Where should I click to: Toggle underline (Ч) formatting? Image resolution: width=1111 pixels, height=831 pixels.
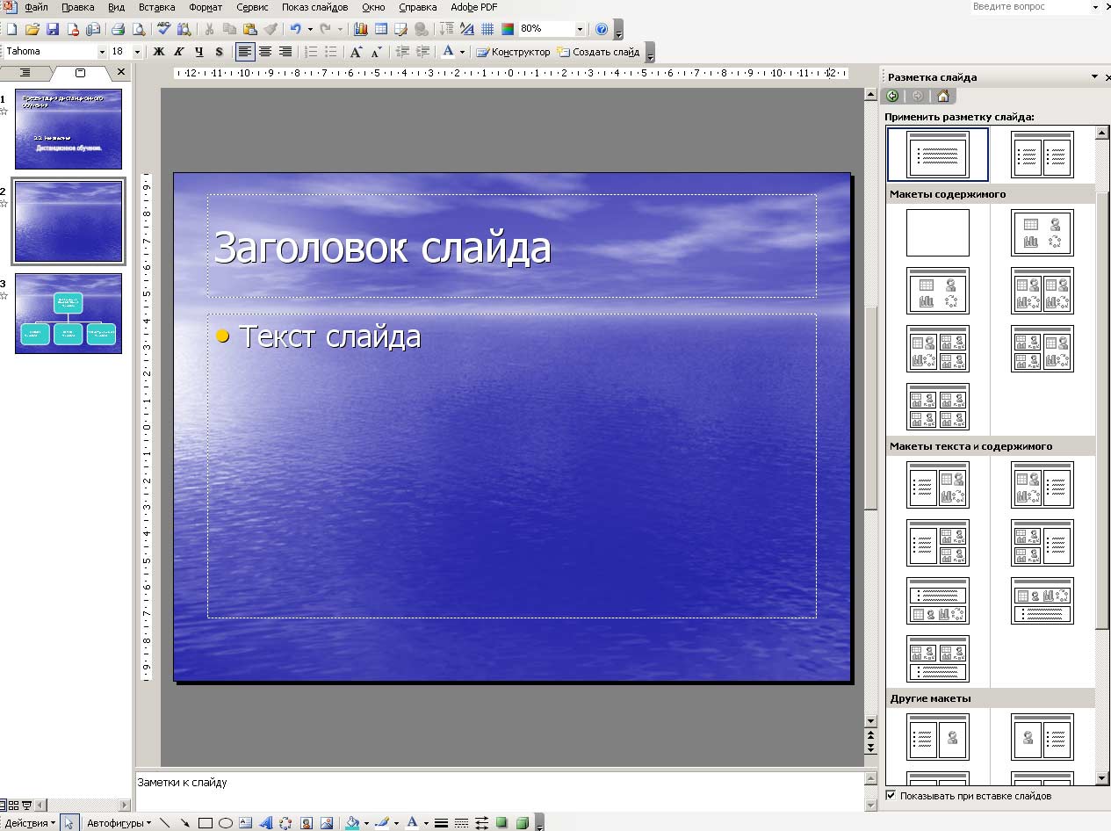tap(199, 52)
